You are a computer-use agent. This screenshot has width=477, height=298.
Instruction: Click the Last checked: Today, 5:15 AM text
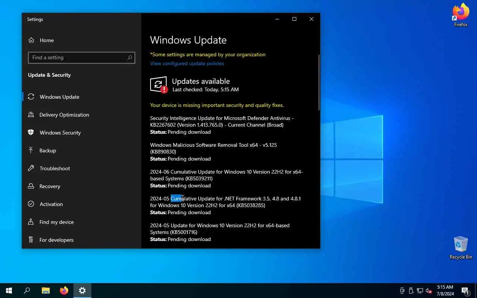(206, 89)
